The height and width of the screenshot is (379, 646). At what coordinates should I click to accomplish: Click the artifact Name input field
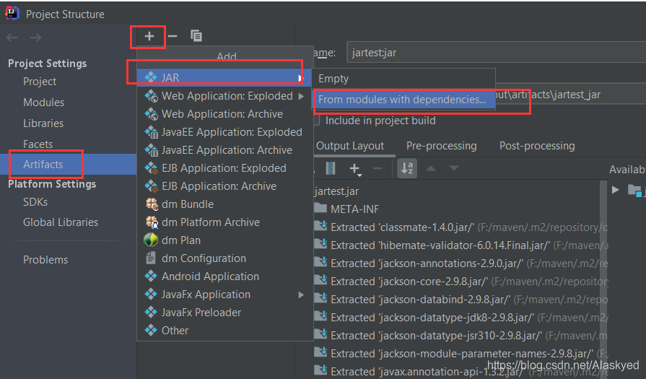(x=496, y=52)
